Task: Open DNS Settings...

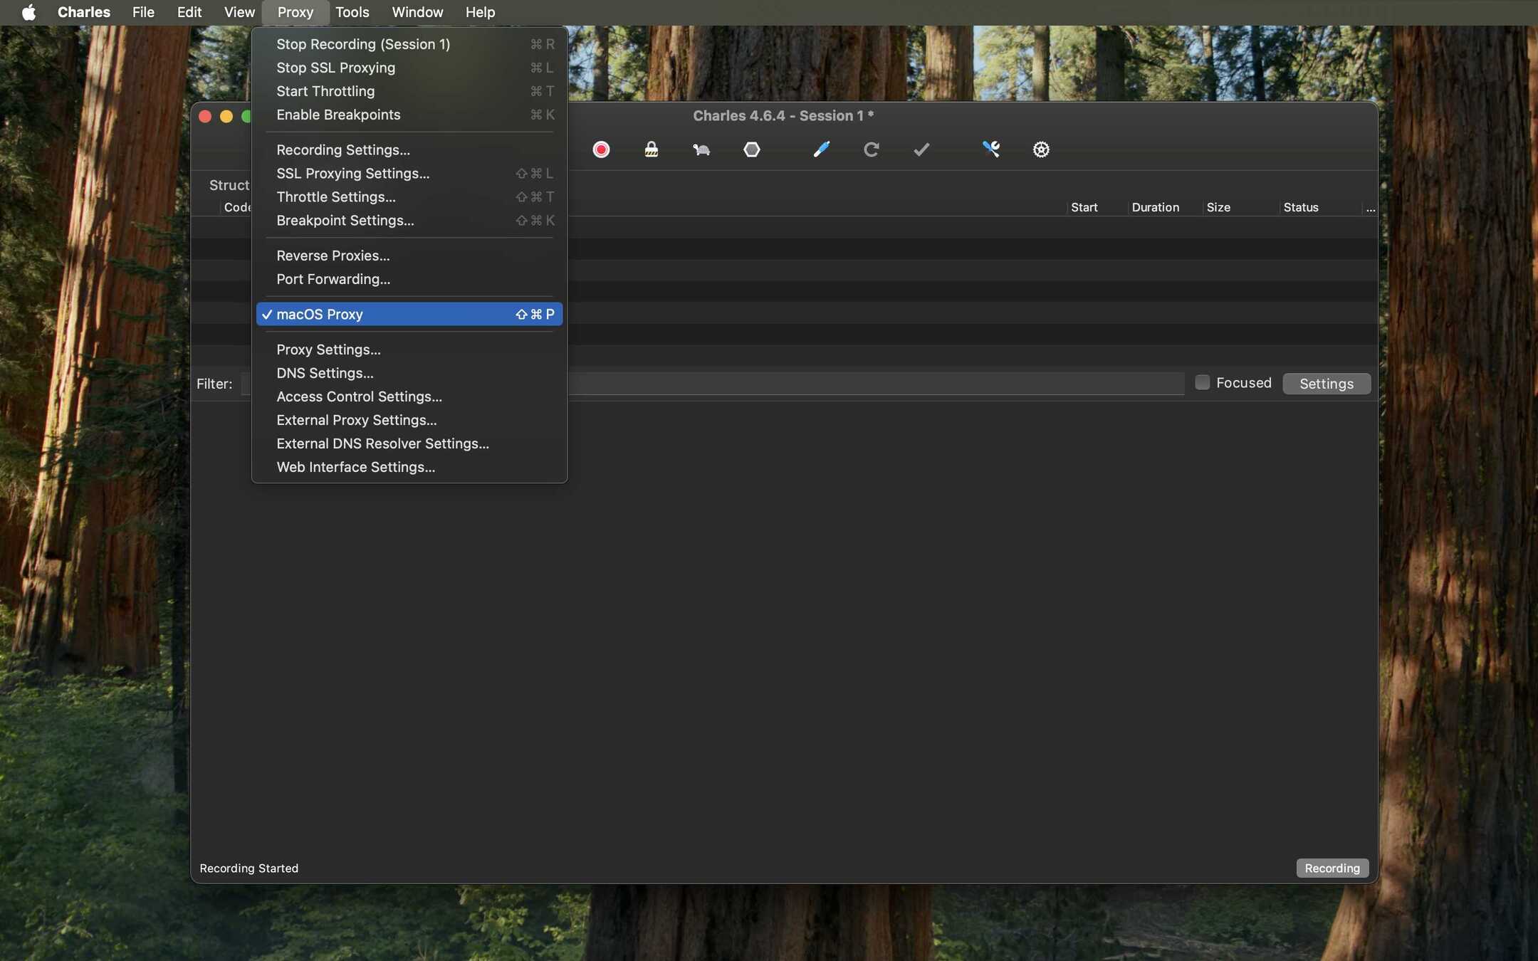Action: coord(409,373)
